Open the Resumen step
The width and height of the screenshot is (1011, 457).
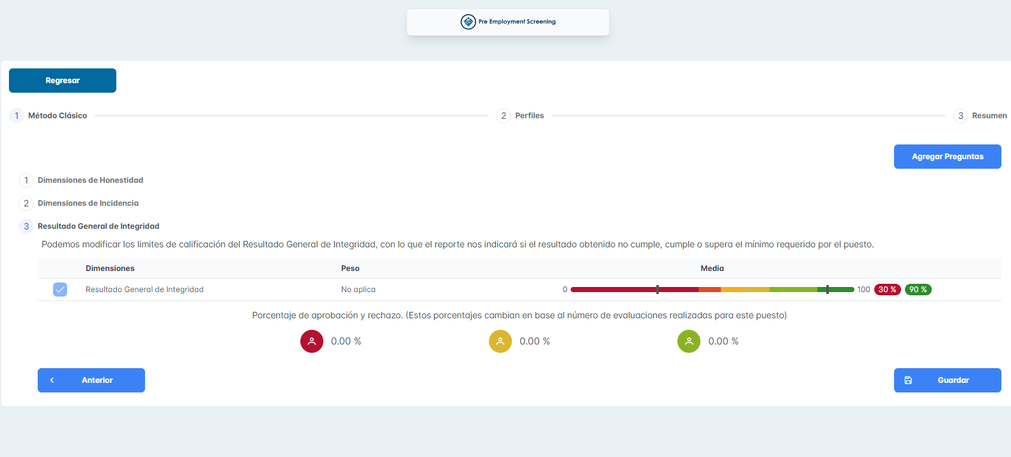pos(988,116)
